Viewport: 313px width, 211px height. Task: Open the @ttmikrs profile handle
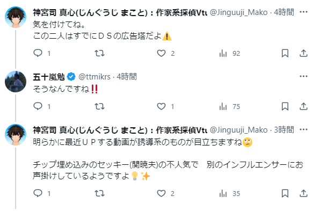coord(94,77)
